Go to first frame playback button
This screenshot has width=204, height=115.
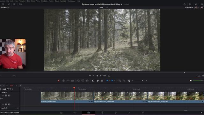tap(90, 76)
